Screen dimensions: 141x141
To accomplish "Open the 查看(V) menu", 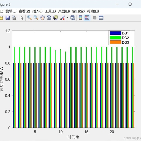I will click(x=25, y=11).
